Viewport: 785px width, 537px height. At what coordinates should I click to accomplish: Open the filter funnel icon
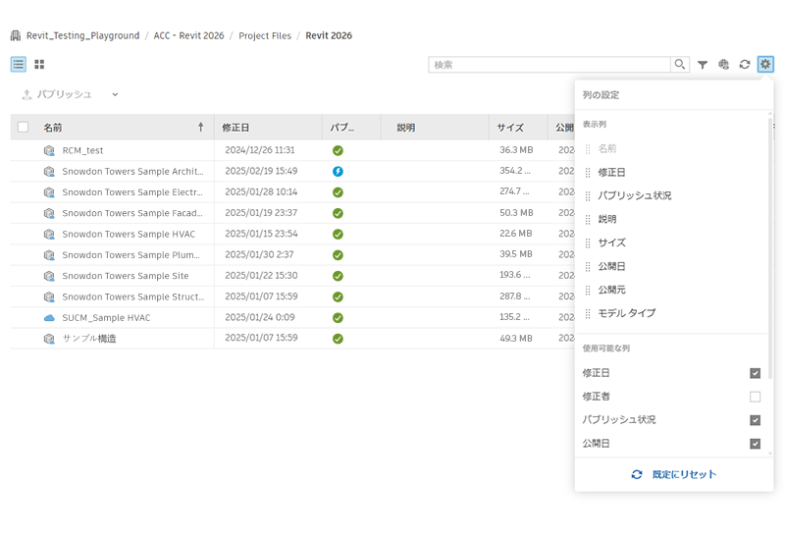tap(703, 65)
